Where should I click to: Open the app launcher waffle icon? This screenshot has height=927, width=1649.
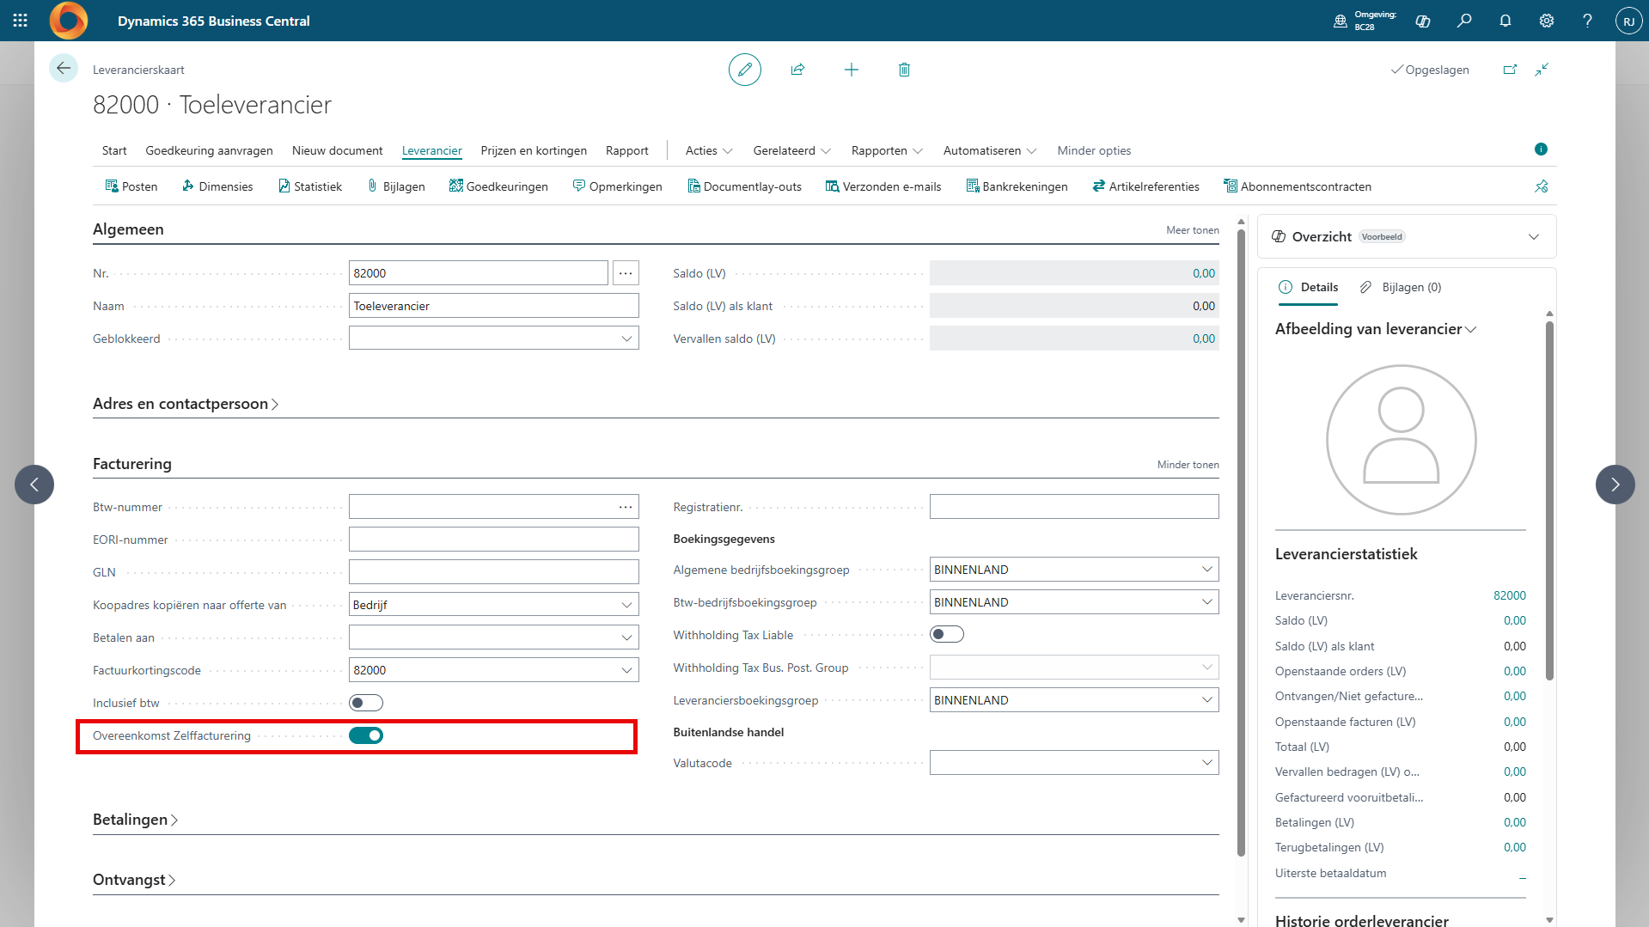tap(21, 21)
